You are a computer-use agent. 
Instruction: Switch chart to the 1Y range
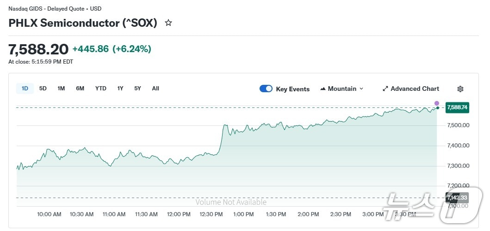pos(120,89)
